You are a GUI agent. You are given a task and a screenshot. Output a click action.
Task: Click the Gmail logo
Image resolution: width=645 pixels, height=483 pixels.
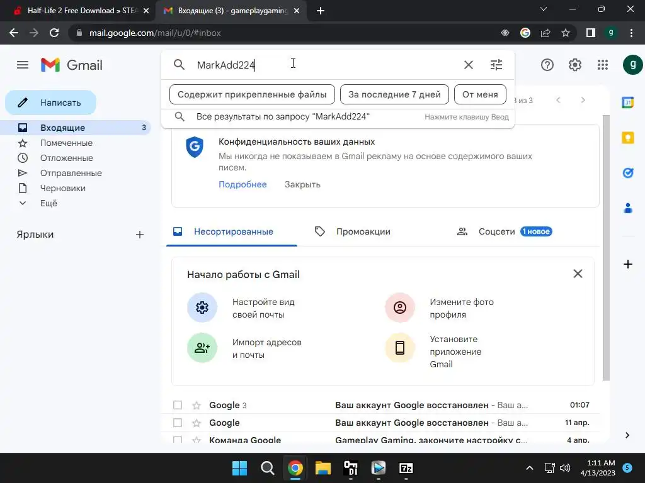pyautogui.click(x=72, y=65)
